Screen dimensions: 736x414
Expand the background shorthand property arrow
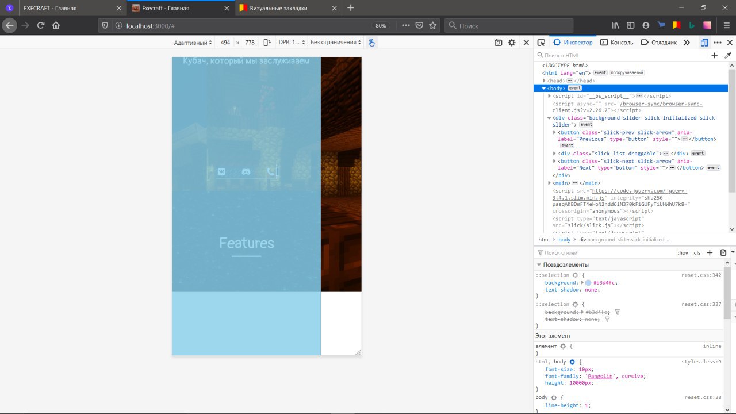tap(583, 283)
